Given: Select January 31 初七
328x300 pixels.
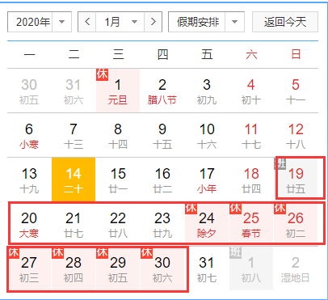Looking at the screenshot, I should [207, 268].
